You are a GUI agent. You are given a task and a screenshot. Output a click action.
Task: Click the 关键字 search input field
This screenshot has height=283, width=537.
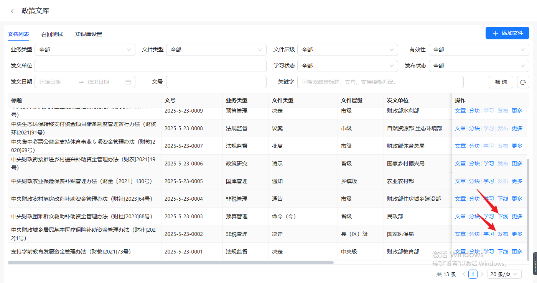pyautogui.click(x=380, y=82)
